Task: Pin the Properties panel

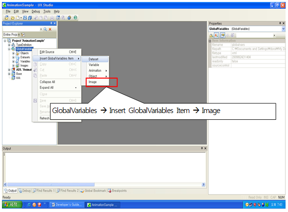Action: coord(280,23)
